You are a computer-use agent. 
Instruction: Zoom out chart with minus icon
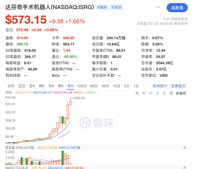(150, 93)
